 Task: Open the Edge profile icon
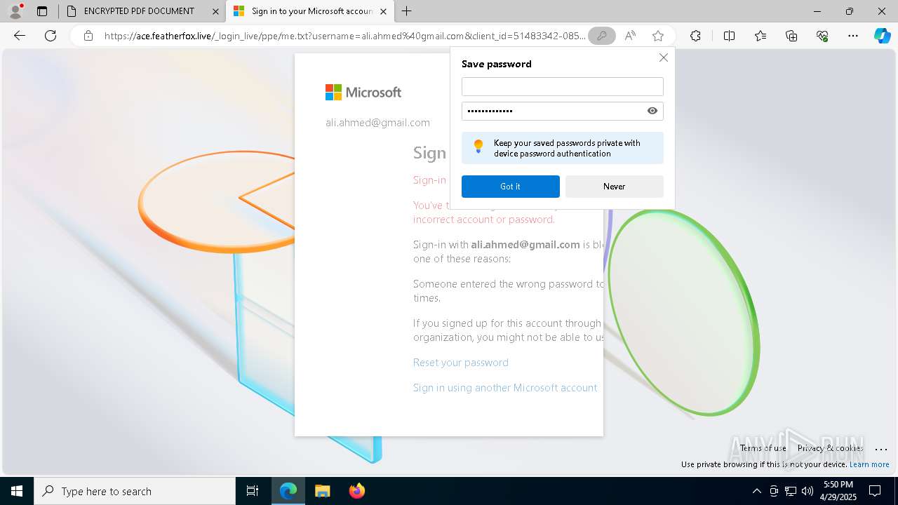[15, 11]
